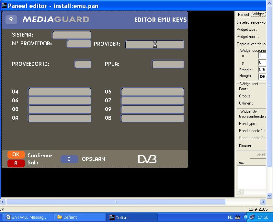The height and width of the screenshot is (222, 273).
Task: Select the key 07 input field
Action: pos(153,100)
